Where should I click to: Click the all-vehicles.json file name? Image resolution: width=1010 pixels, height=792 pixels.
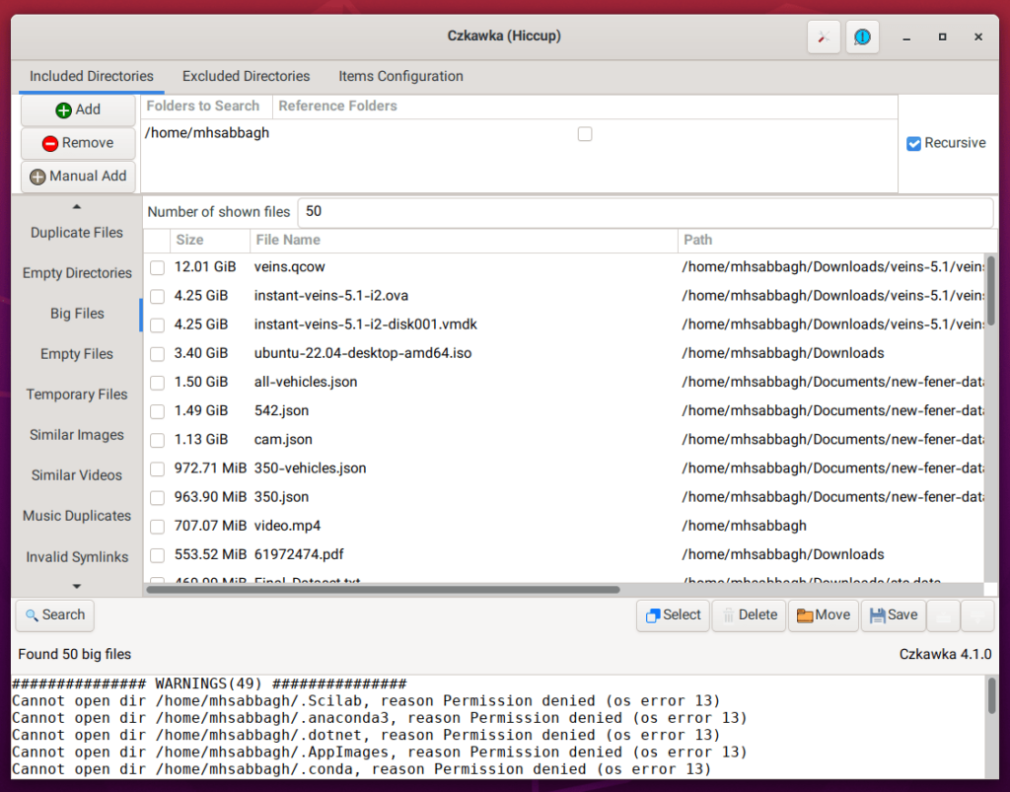(306, 383)
